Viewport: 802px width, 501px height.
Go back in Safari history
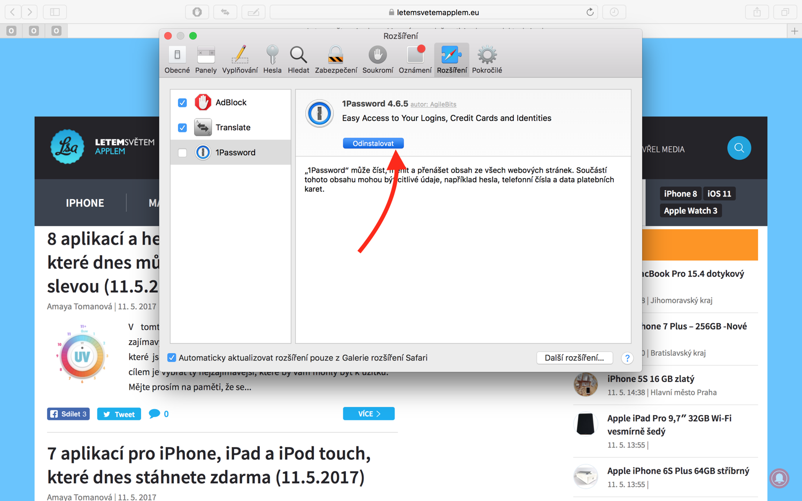point(13,12)
